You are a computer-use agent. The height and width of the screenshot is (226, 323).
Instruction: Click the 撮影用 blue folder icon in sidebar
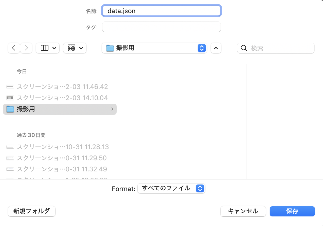point(10,109)
